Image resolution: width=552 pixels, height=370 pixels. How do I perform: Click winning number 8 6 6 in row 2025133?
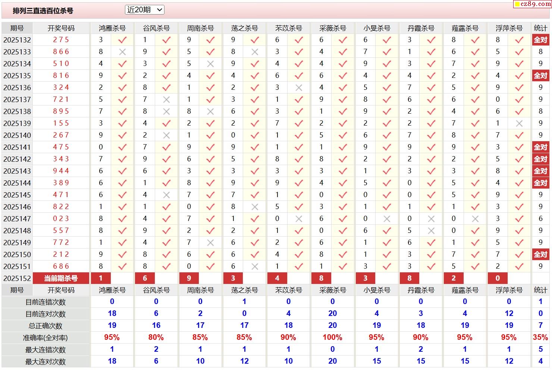[x=61, y=52]
